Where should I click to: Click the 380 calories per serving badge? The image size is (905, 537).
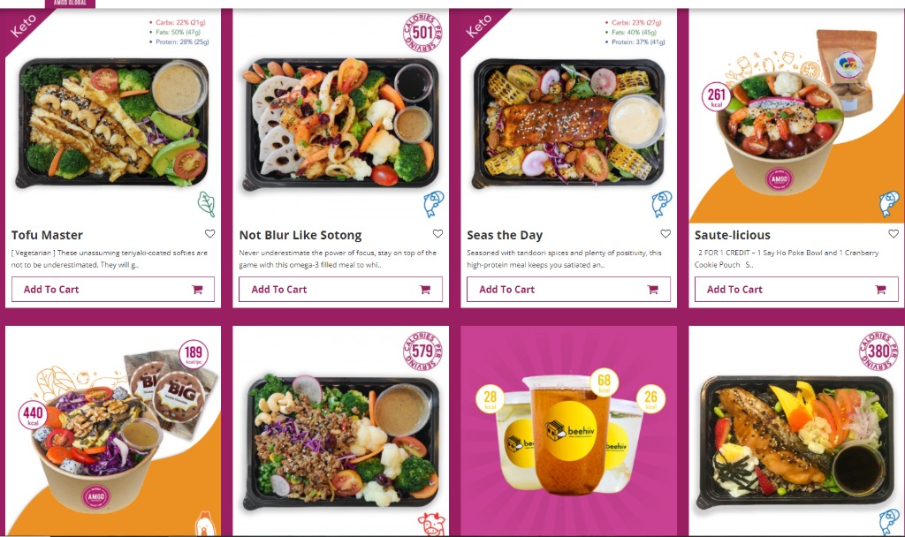coord(878,351)
